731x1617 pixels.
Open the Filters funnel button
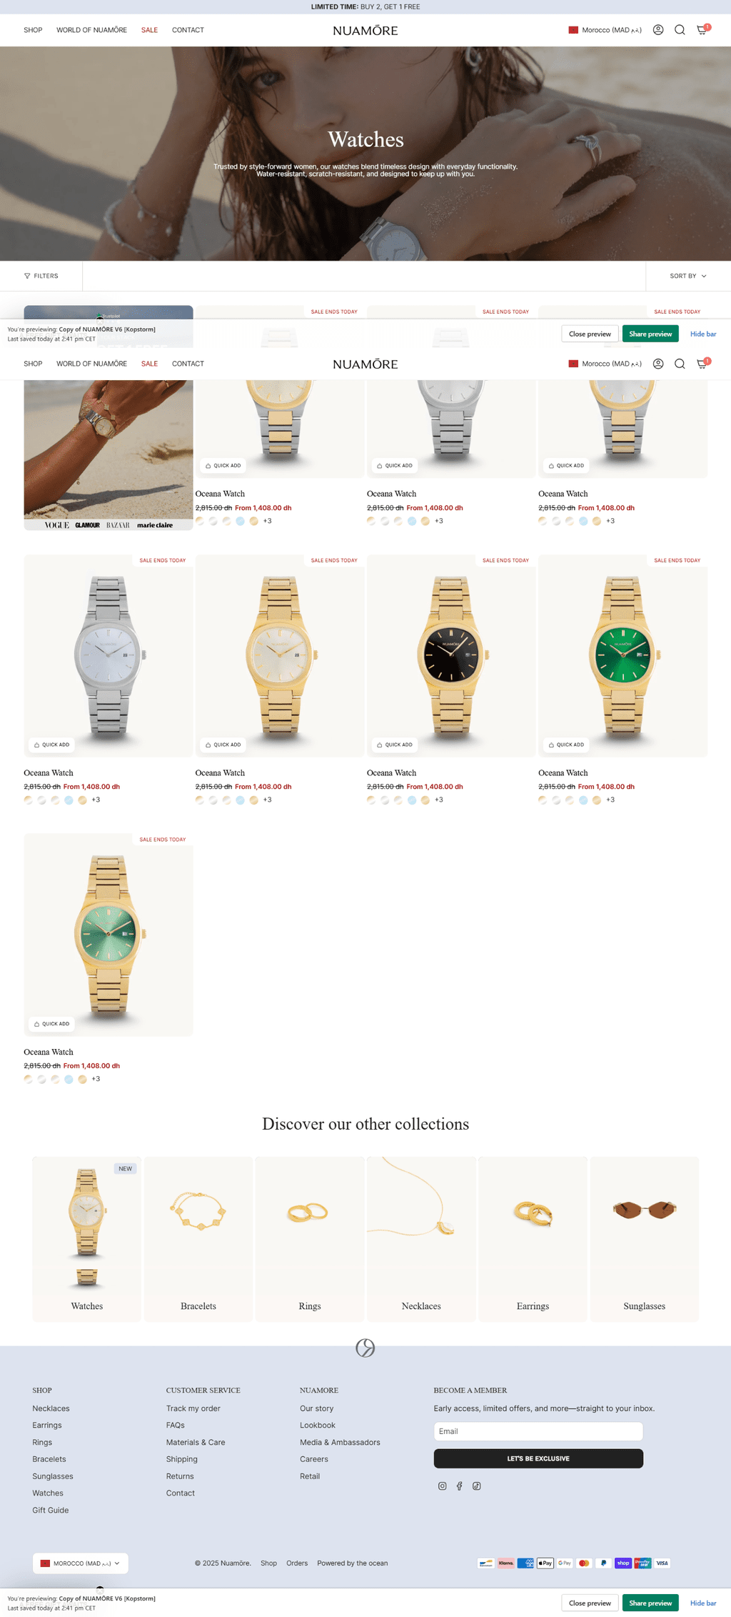point(41,276)
